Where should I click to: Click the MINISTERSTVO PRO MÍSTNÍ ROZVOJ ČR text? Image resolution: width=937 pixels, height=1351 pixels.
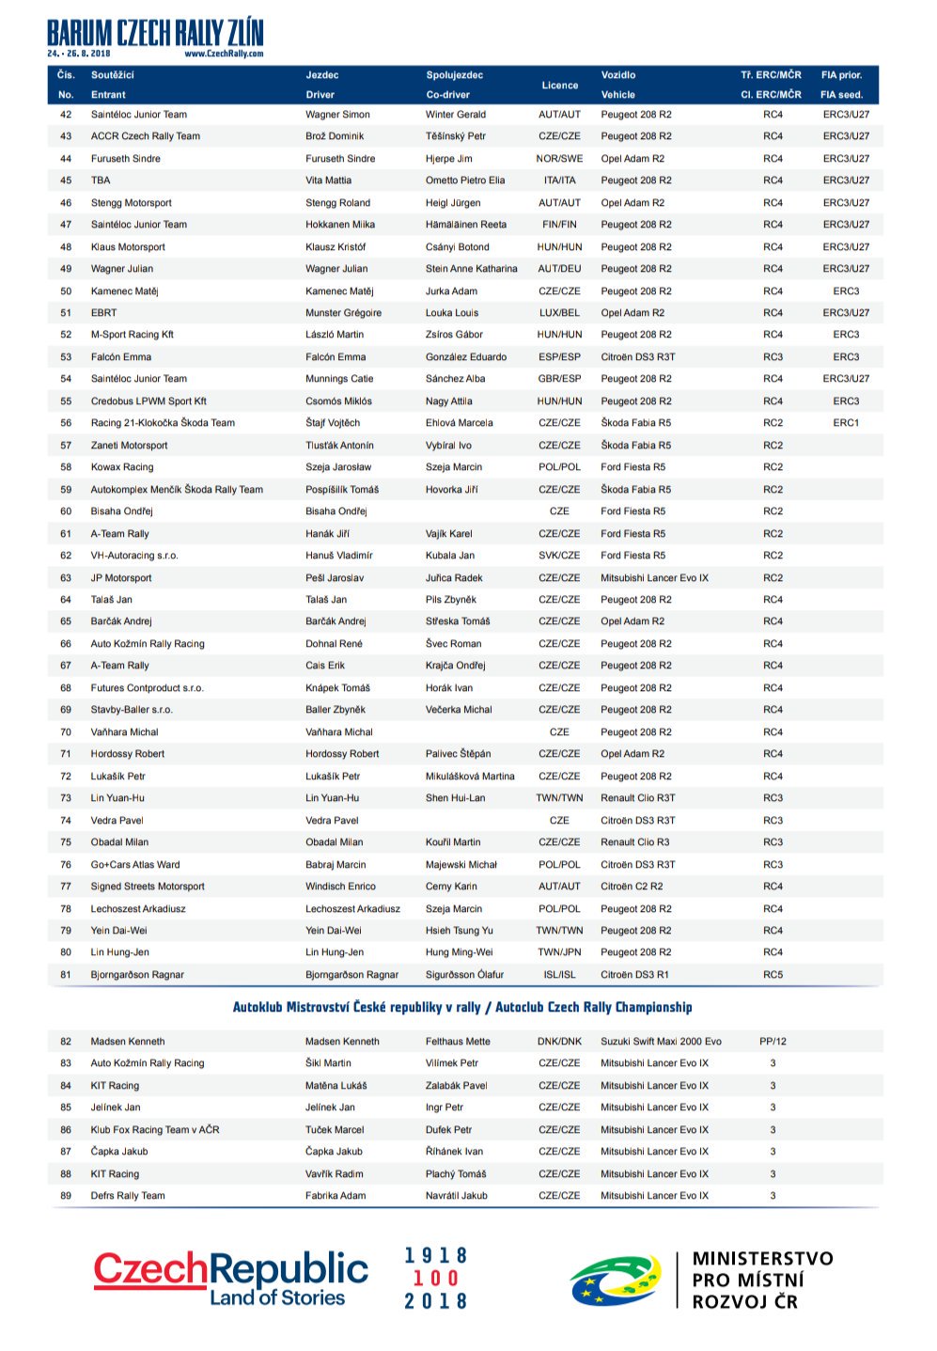(x=762, y=1280)
